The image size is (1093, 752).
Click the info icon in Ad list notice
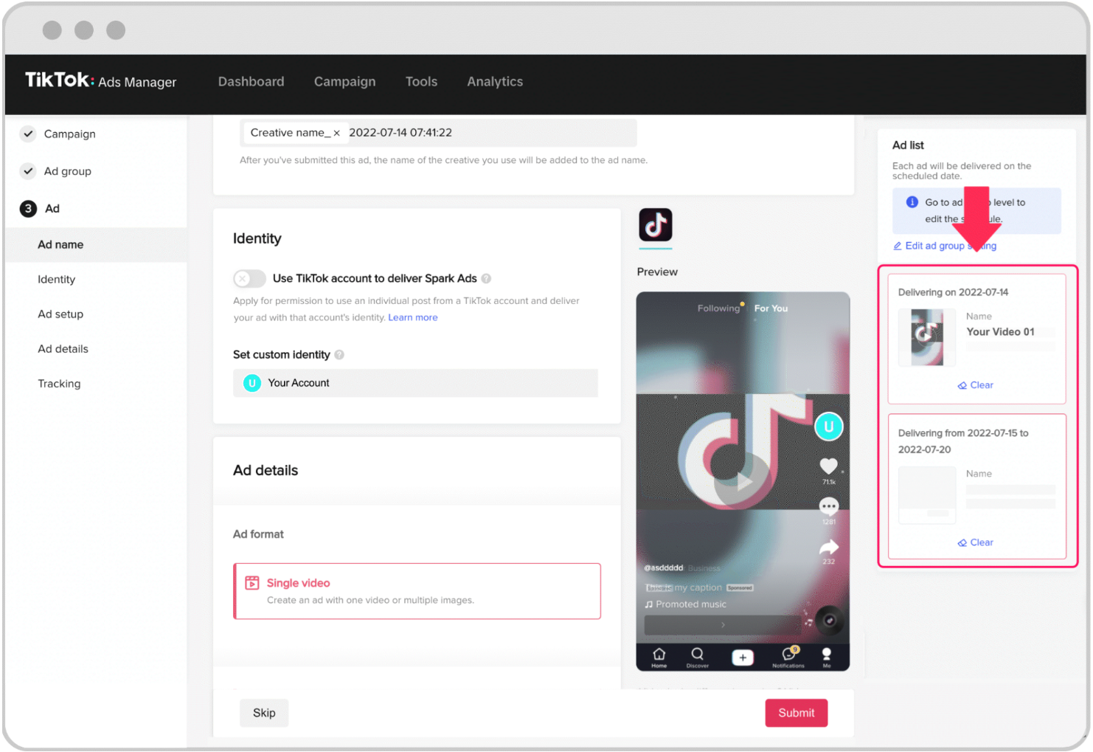(x=912, y=202)
